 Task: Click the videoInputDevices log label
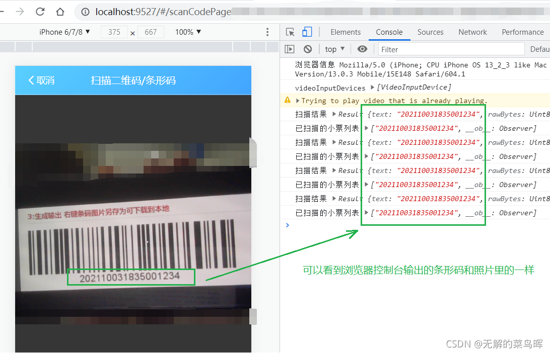[330, 88]
